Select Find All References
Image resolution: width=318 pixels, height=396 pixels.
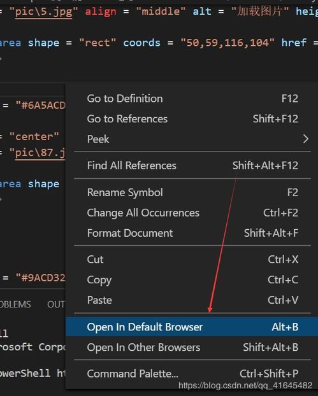192,166
